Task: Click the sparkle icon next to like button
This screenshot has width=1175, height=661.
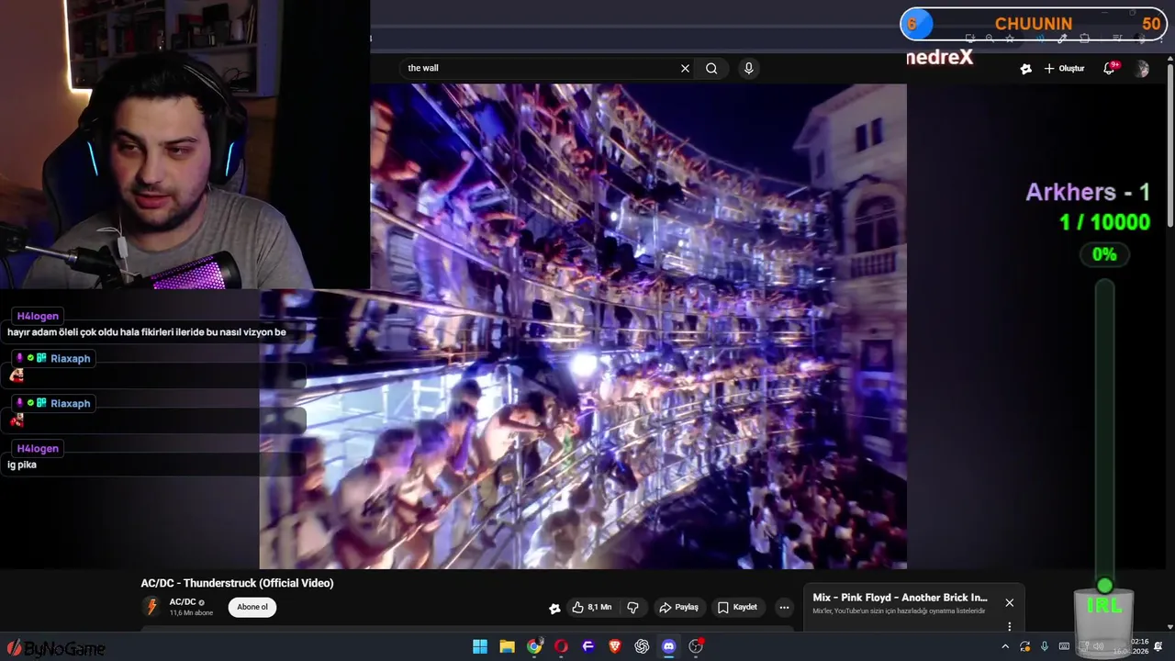Action: pyautogui.click(x=554, y=608)
